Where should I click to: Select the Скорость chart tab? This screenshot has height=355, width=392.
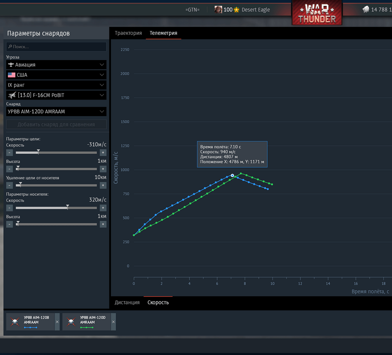(158, 302)
